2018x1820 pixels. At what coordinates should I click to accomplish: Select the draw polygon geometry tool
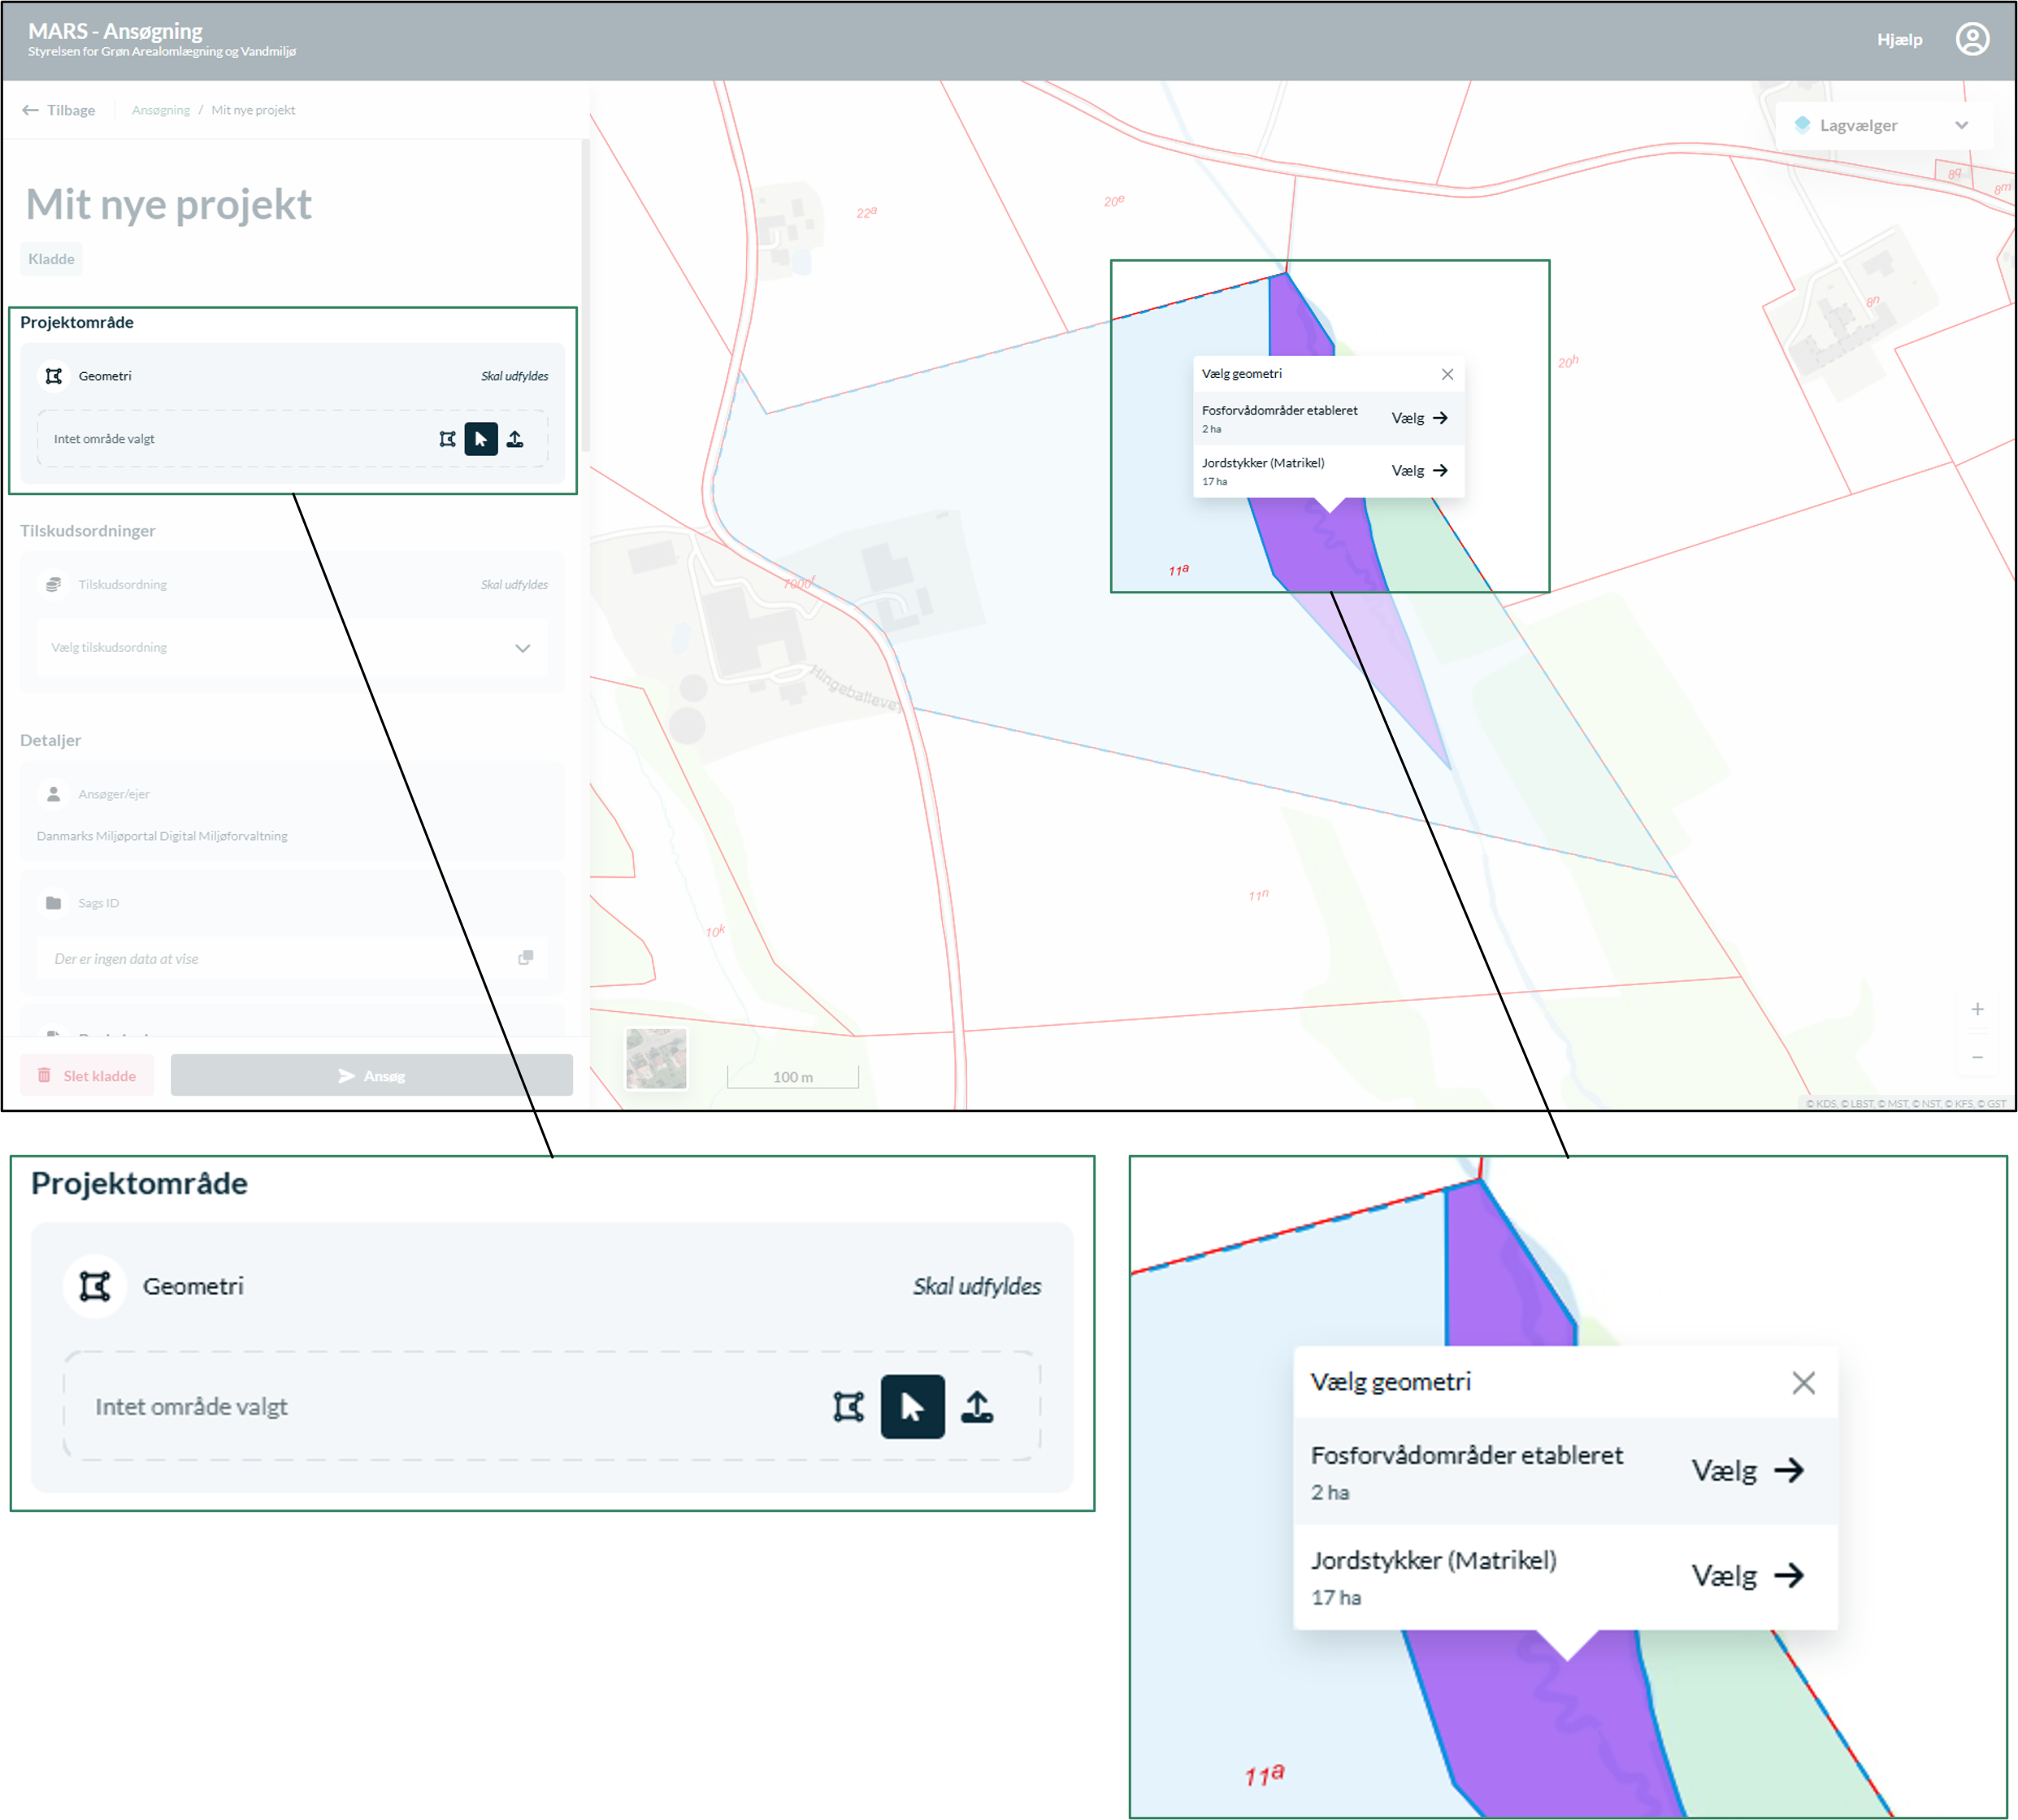[447, 439]
